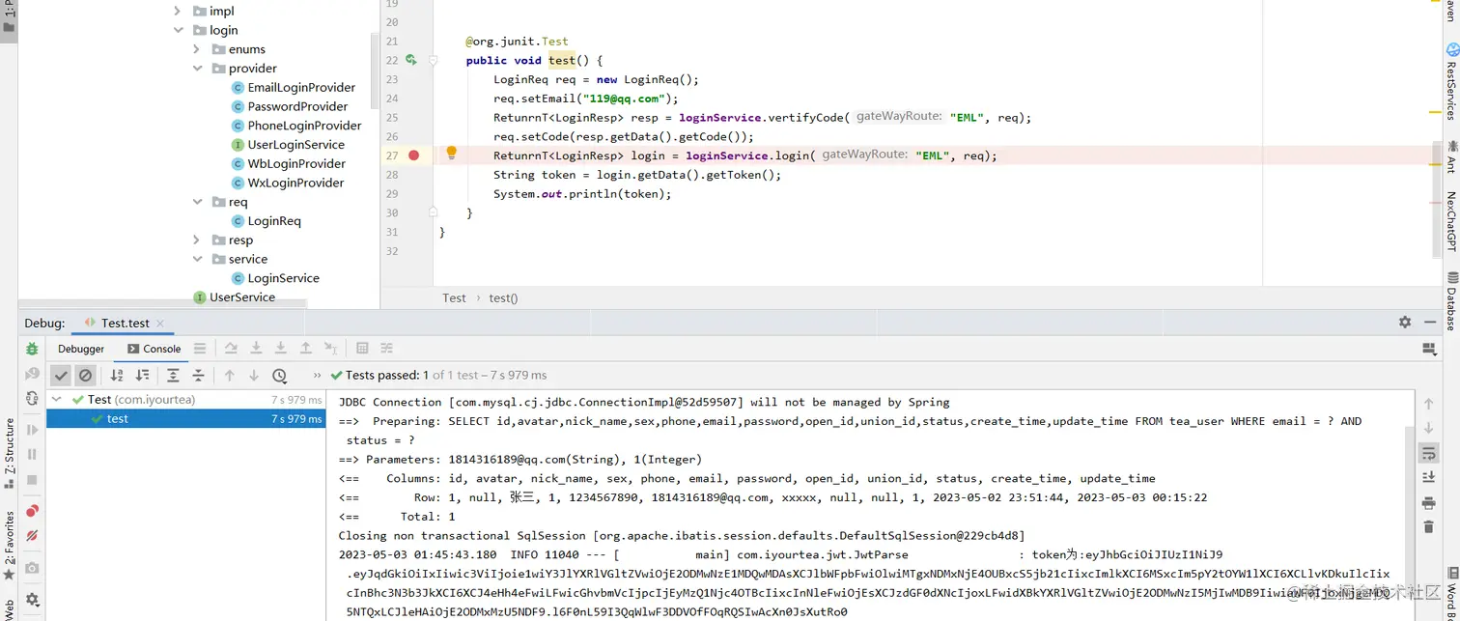The image size is (1460, 621).
Task: Switch to the Debugger tab
Action: click(81, 349)
